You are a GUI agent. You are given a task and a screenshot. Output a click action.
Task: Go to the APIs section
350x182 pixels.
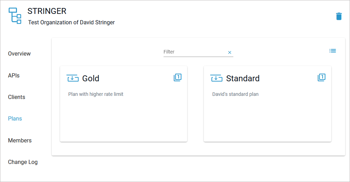(x=14, y=75)
